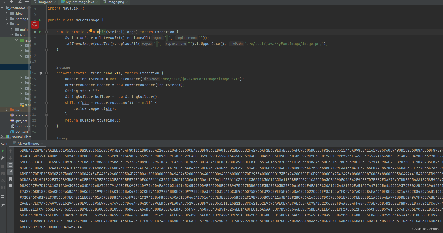443x233 pixels.
Task: Click 'readTxt' method name on line 14
Action: (x=111, y=73)
